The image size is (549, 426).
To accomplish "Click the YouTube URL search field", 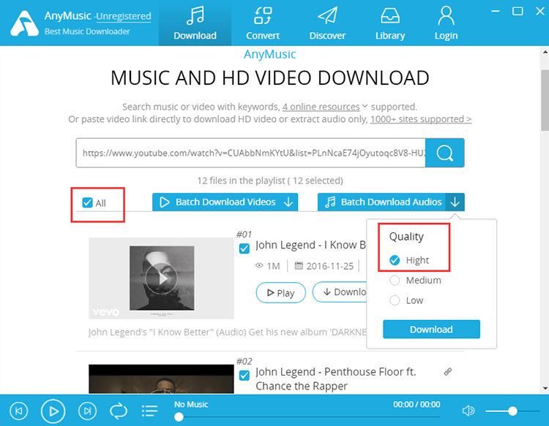I will tap(250, 153).
